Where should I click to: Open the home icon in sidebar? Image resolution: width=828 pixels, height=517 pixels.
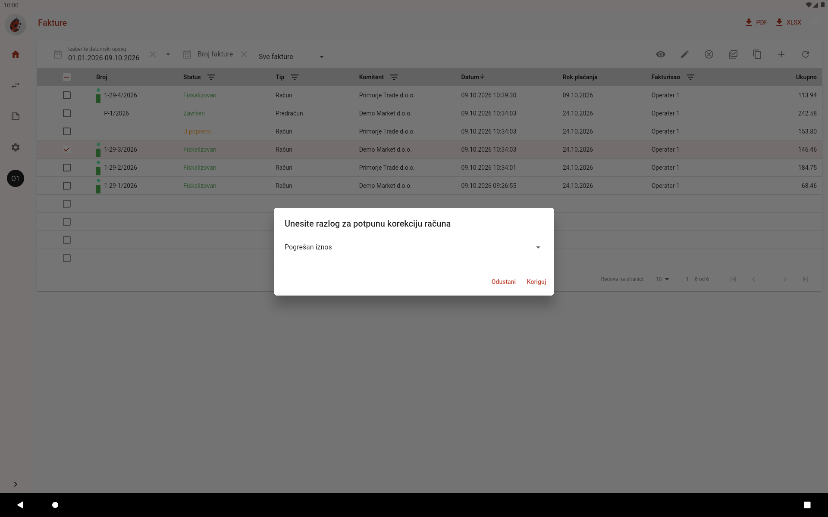click(16, 54)
